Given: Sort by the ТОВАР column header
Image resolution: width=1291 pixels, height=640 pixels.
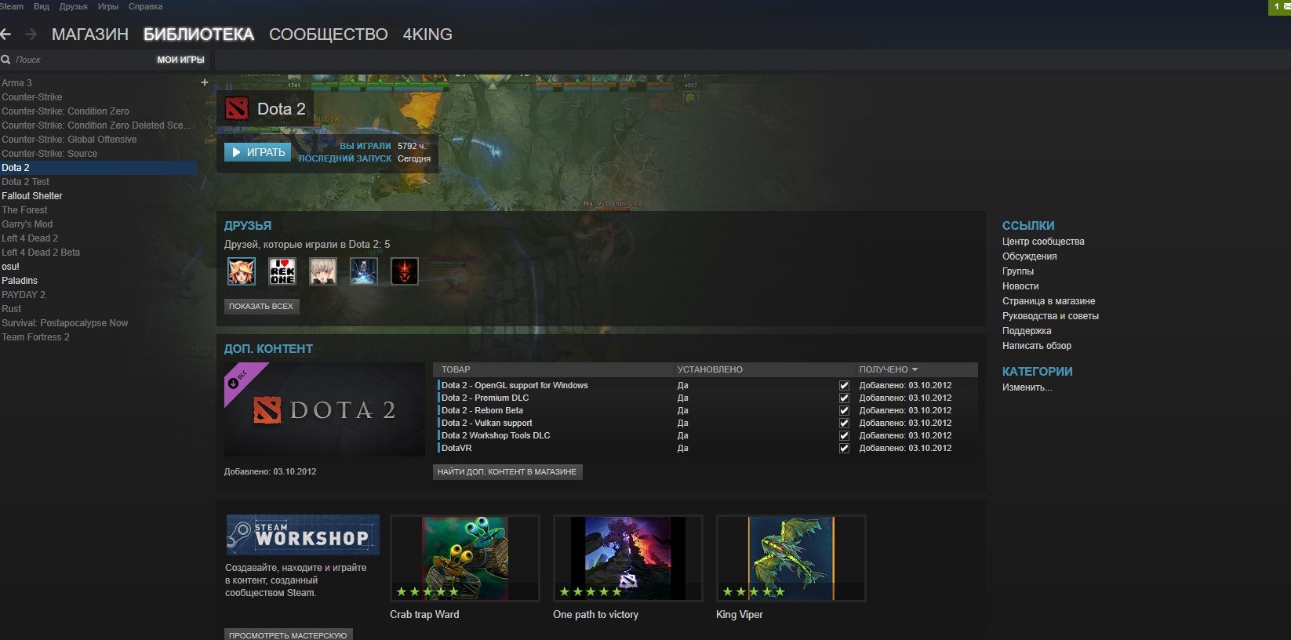Looking at the screenshot, I should point(456,369).
